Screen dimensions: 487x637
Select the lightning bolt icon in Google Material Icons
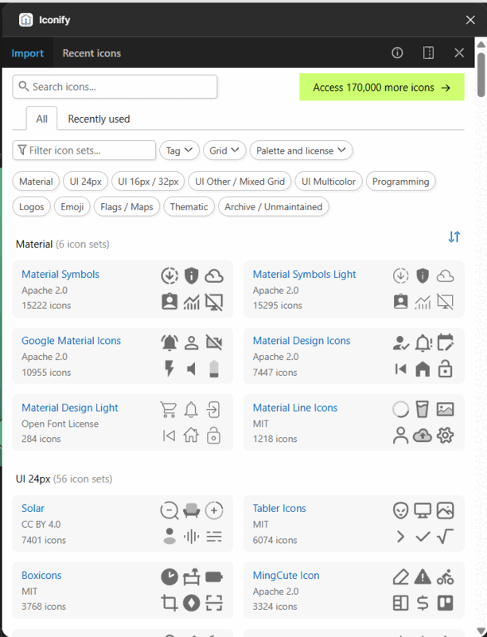coord(169,369)
